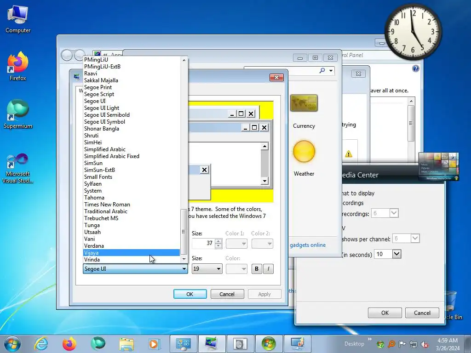Open Action Center flag tray icon

402,344
